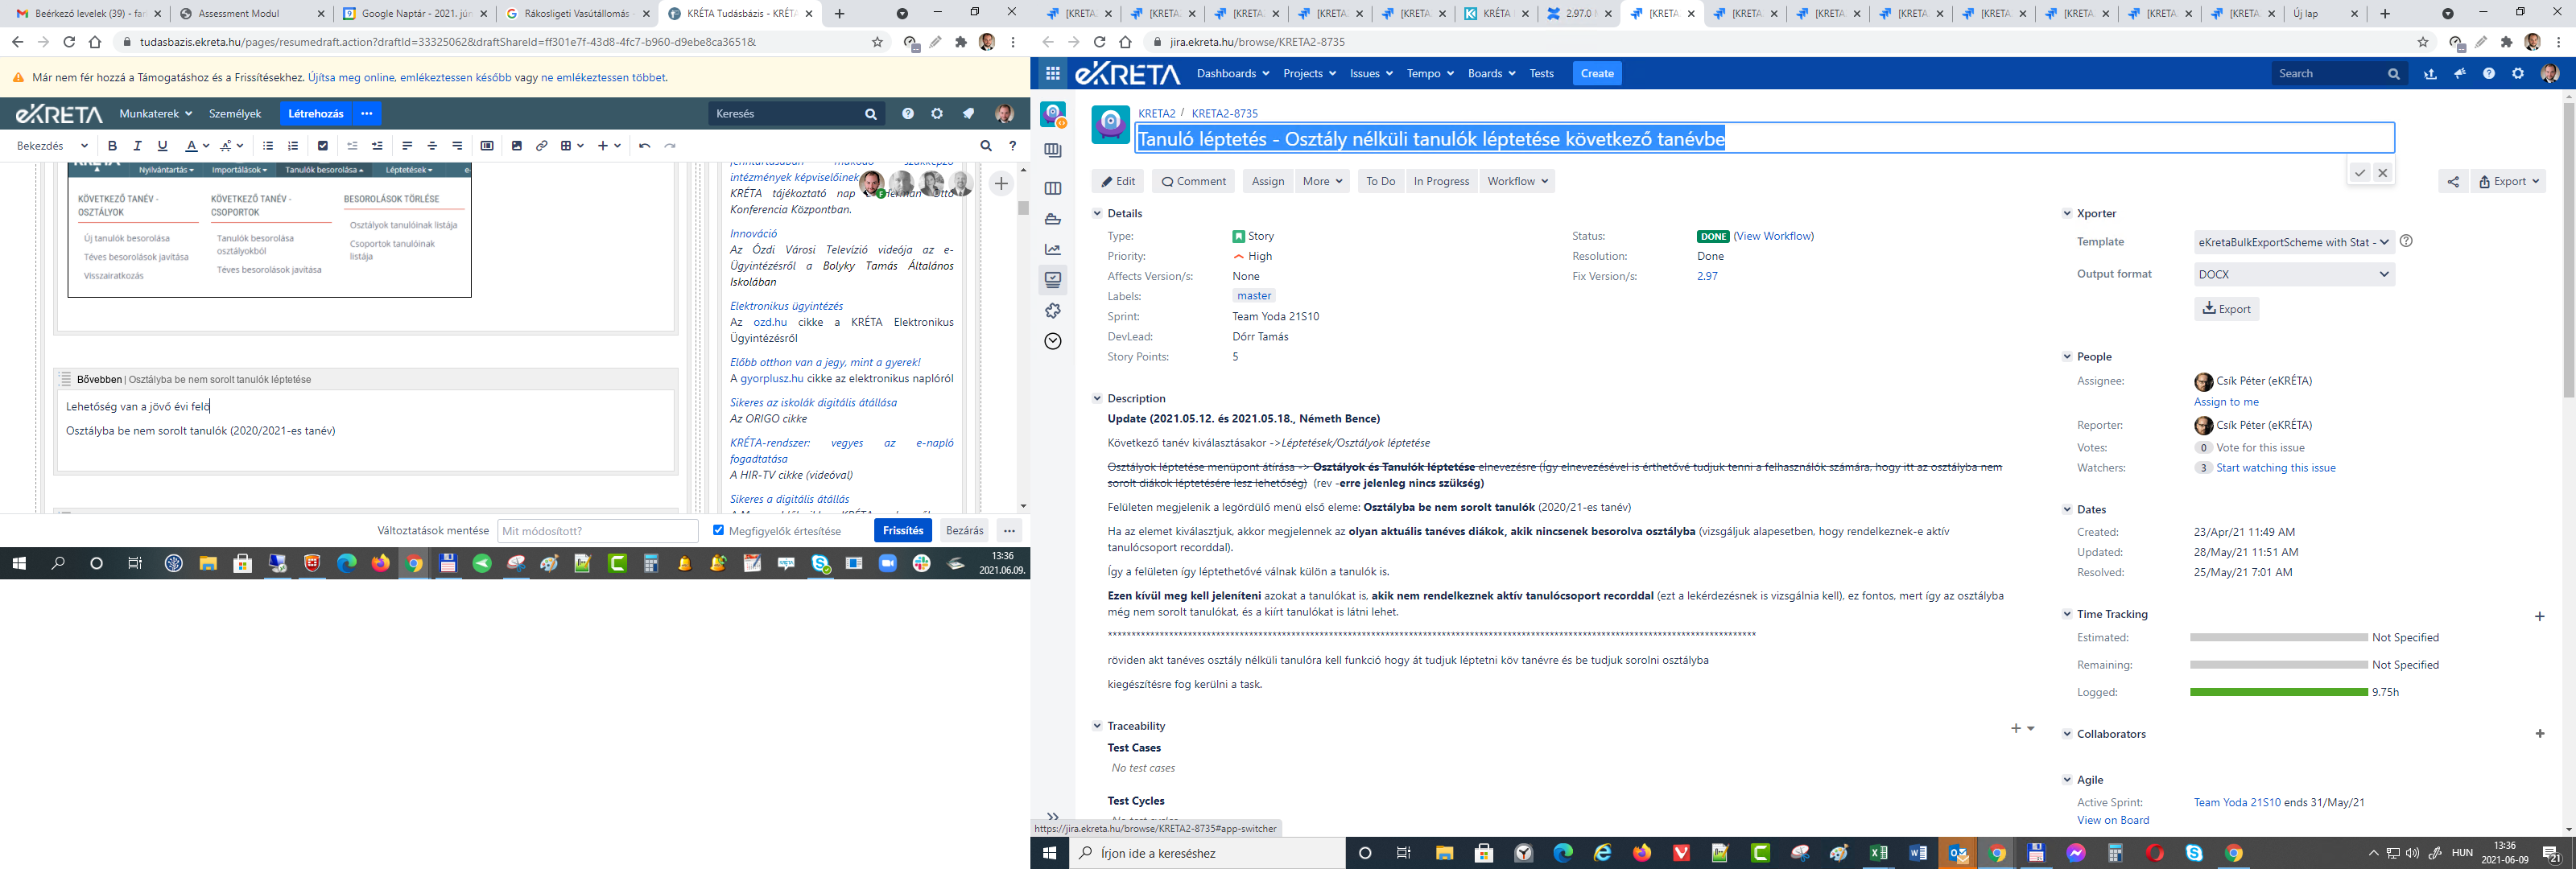Open the table insert dropdown

(x=571, y=146)
